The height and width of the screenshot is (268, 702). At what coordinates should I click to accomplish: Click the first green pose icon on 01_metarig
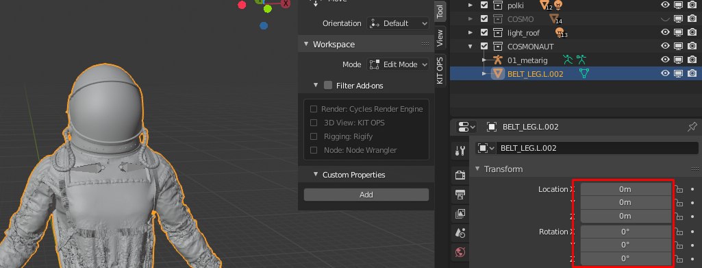coord(568,60)
